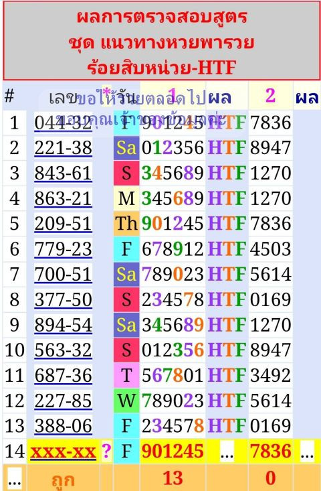
Task: Open the 388-06 number entry
Action: click(63, 426)
